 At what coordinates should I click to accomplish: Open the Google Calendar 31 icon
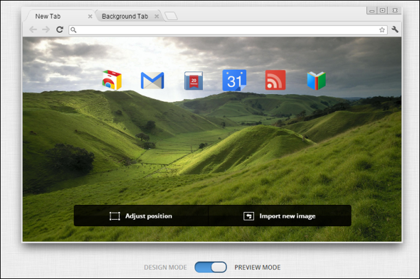(234, 80)
